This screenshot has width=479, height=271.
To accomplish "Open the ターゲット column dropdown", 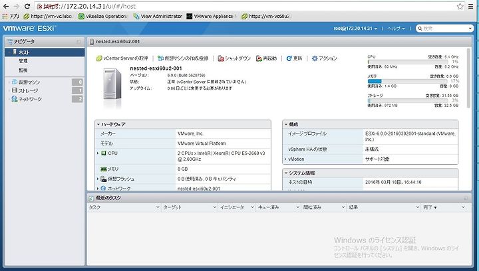I will (x=214, y=207).
